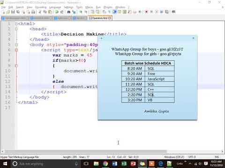
Task: Click the Open file folder icon
Action: (x=8, y=12)
